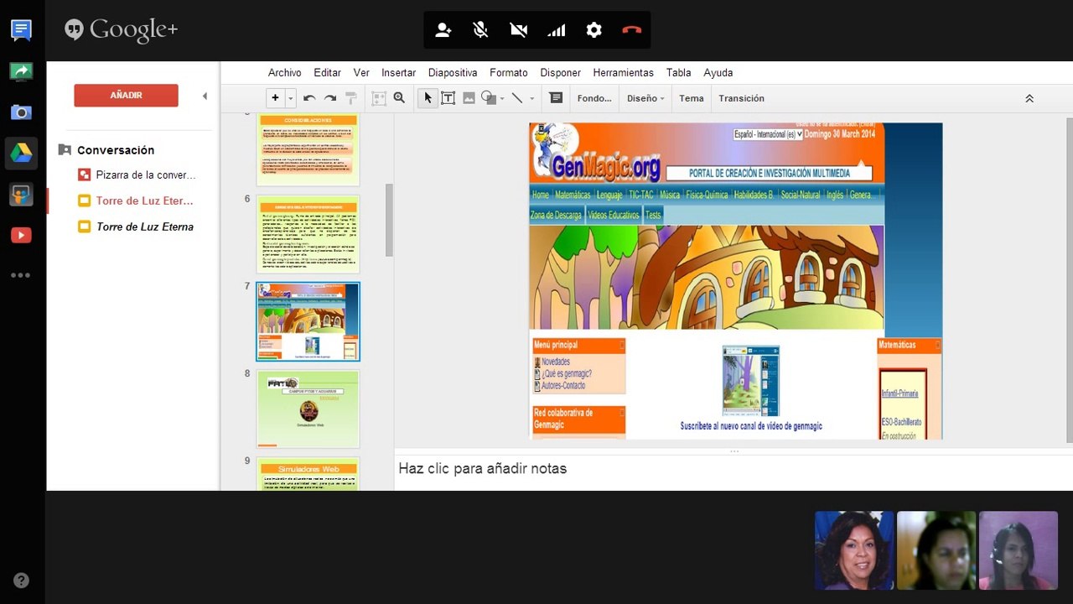Collapse the Drive sidebar panel arrow

[205, 96]
